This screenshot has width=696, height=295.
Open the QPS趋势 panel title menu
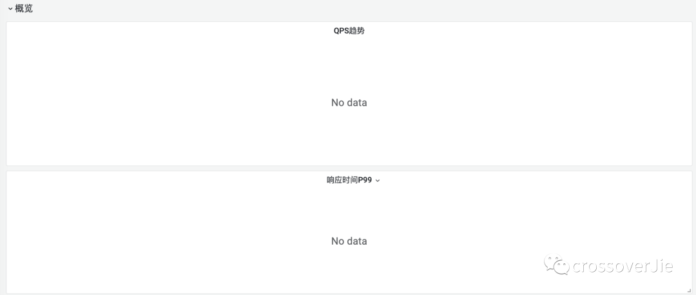coord(349,31)
